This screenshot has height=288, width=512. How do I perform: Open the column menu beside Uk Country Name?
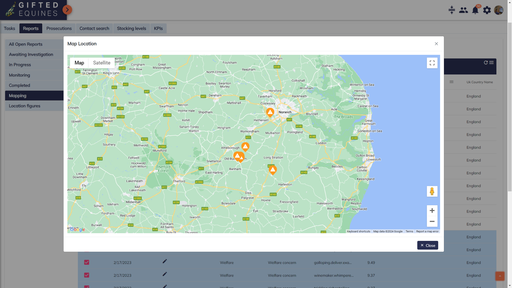click(x=451, y=82)
